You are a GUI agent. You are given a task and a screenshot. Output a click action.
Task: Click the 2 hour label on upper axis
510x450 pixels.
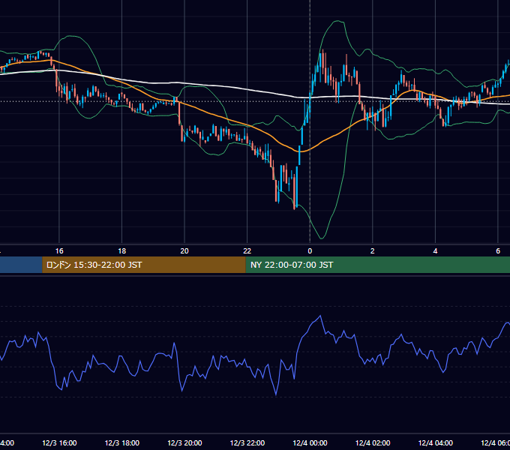pyautogui.click(x=373, y=251)
